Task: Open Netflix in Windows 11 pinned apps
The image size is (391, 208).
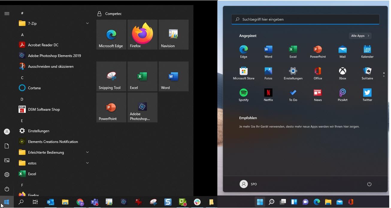Action: pos(268,95)
